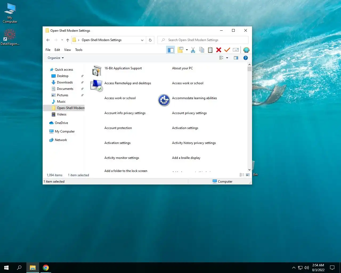
Task: Open the Organize dropdown menu
Action: 56,58
